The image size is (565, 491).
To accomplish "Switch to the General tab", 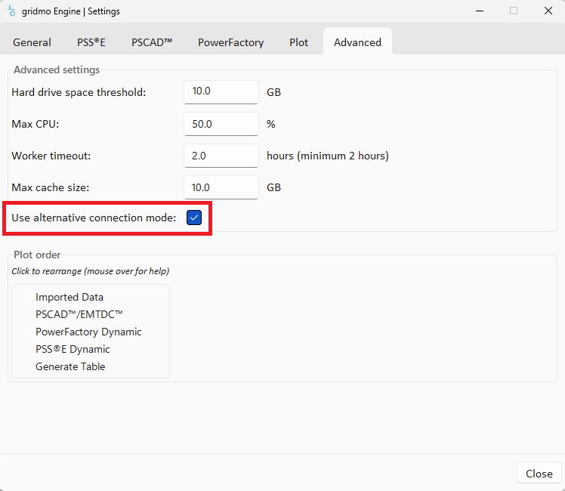I will click(32, 42).
